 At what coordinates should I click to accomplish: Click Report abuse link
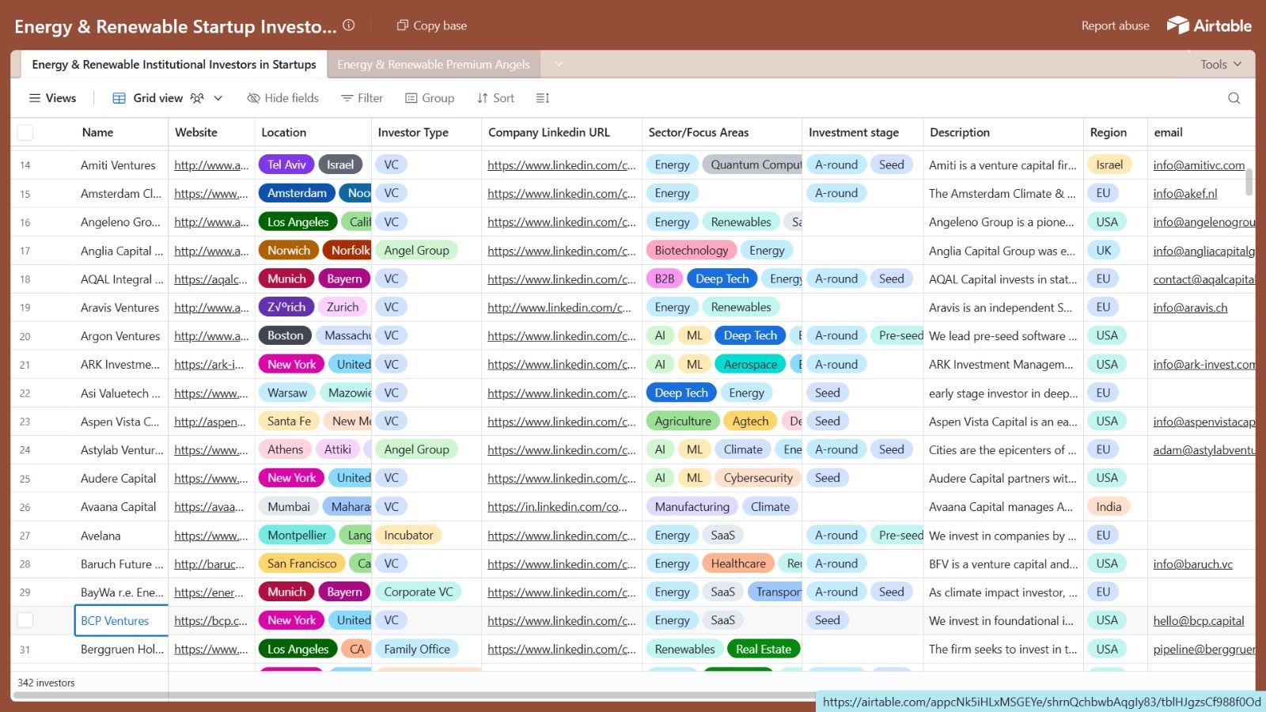point(1115,25)
